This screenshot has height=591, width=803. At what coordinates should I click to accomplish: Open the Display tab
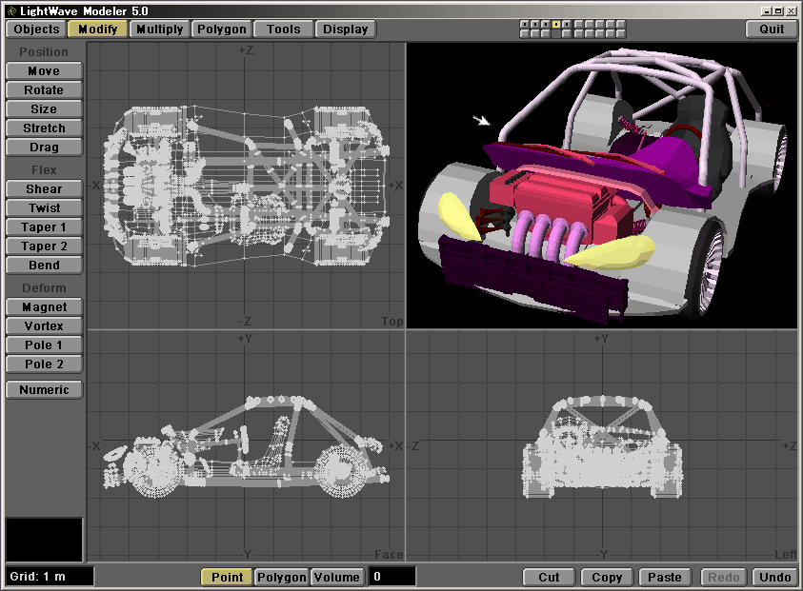(x=345, y=30)
